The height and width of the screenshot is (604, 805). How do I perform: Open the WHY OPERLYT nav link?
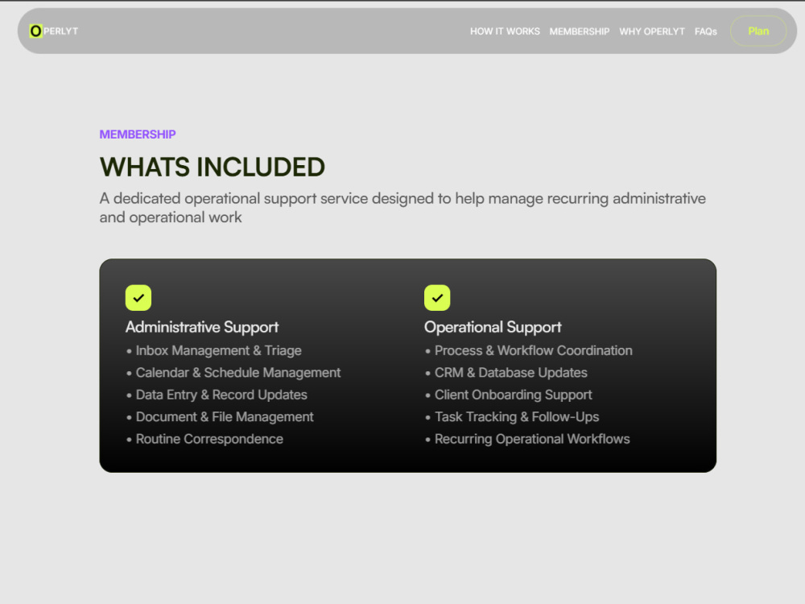[x=651, y=31]
